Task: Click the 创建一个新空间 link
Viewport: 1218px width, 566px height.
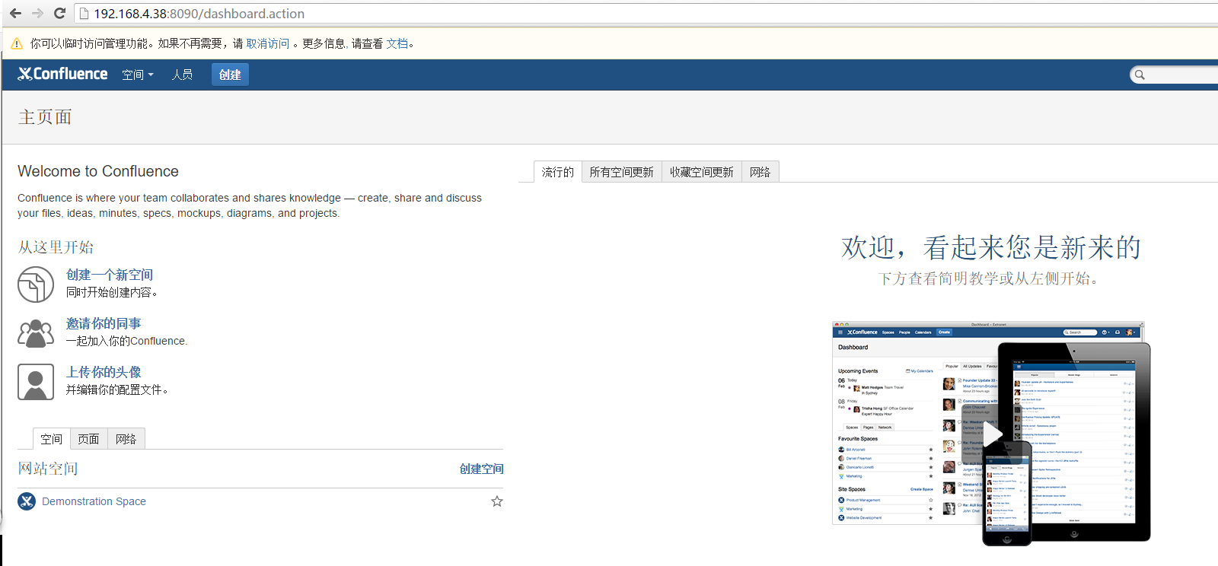Action: click(110, 275)
